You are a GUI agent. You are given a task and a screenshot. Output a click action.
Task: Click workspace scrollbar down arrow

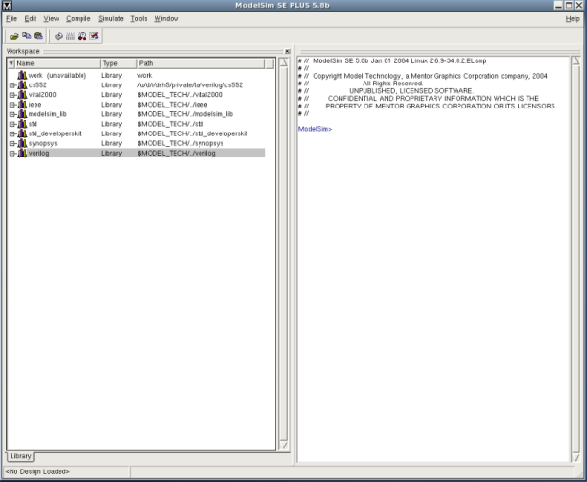click(x=284, y=445)
